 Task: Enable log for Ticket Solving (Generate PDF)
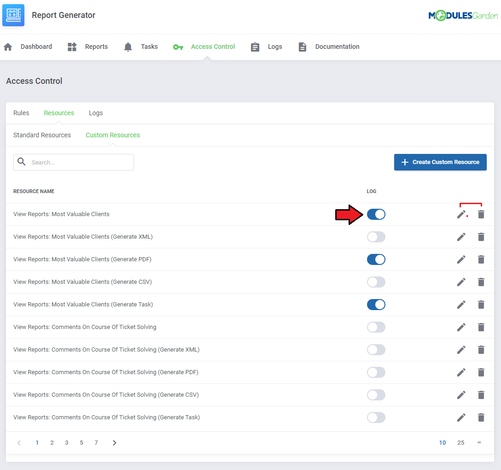pos(376,372)
